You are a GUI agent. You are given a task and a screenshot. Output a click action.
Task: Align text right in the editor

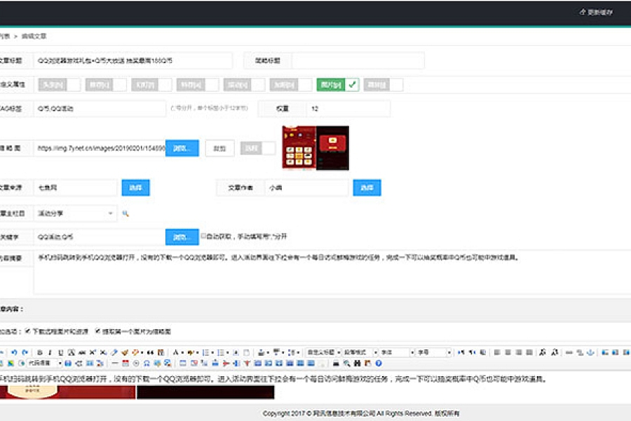519,352
